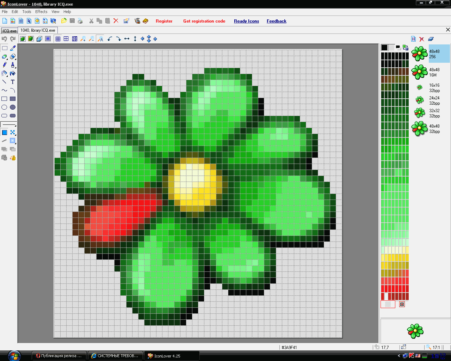The height and width of the screenshot is (361, 451).
Task: Close the document with the X button
Action: point(448,30)
